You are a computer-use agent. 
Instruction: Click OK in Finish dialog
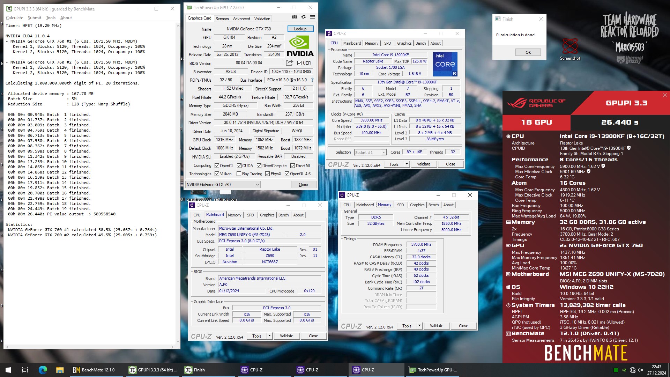pos(528,52)
